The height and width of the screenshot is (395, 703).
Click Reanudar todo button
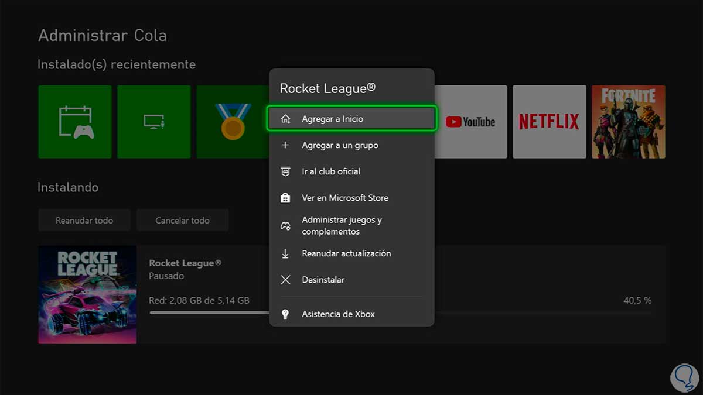click(x=84, y=221)
